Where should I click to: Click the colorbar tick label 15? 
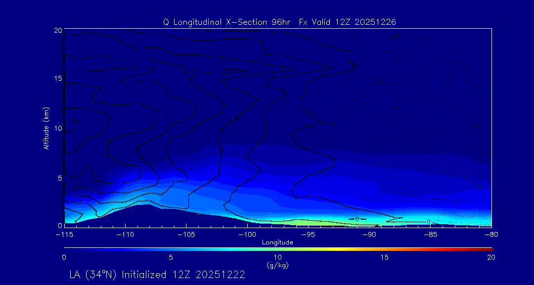(384, 257)
